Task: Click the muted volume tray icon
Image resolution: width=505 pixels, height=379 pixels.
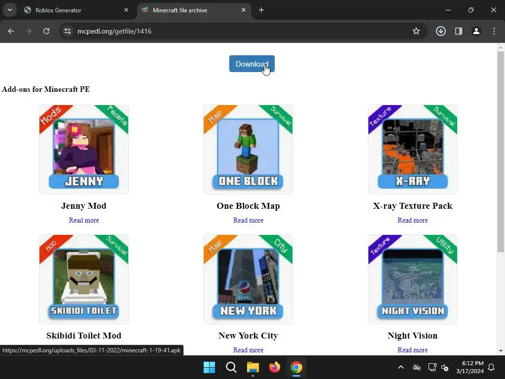Action: [445, 367]
